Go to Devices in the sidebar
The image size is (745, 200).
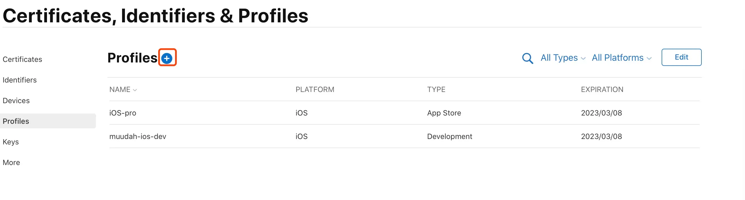[x=16, y=101]
